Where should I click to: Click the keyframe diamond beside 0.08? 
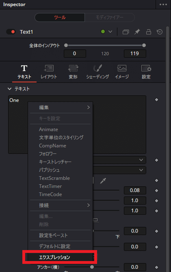(157, 191)
